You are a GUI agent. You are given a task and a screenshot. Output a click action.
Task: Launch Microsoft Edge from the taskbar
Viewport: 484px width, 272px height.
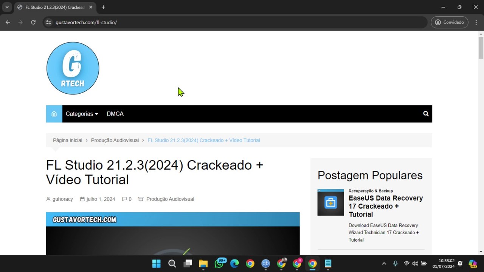pos(234,264)
